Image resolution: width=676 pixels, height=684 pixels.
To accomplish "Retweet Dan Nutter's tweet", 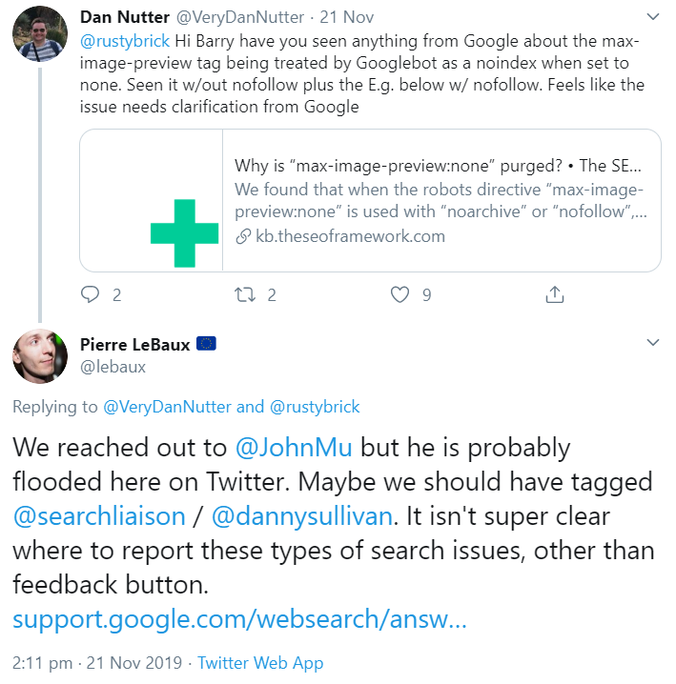I will tap(246, 295).
